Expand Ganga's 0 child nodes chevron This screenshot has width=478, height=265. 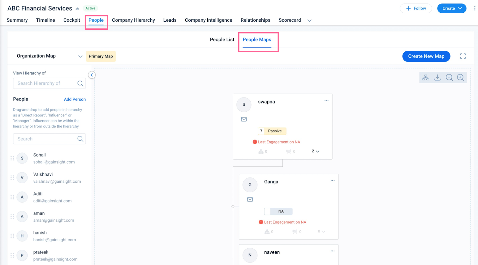click(324, 232)
